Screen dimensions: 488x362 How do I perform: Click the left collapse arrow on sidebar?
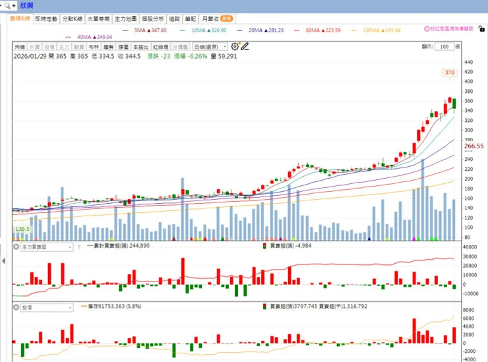coord(3,260)
